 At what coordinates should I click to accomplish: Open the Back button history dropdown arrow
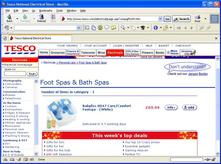coord(17,19)
